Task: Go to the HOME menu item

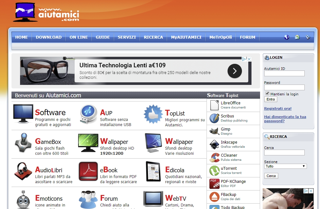Action: pyautogui.click(x=21, y=37)
